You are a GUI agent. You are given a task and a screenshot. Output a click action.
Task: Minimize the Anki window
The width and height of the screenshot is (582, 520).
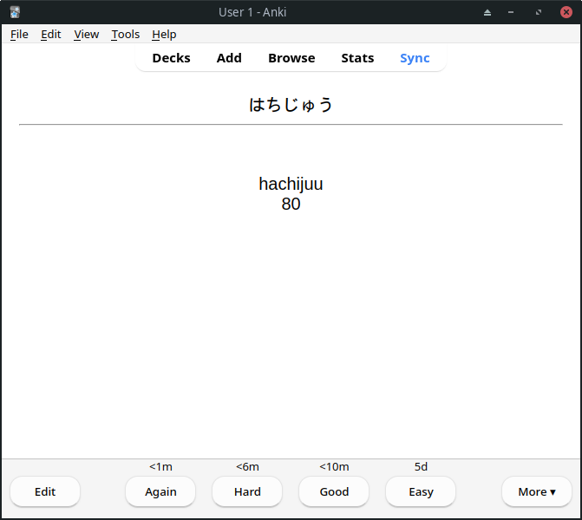point(513,12)
